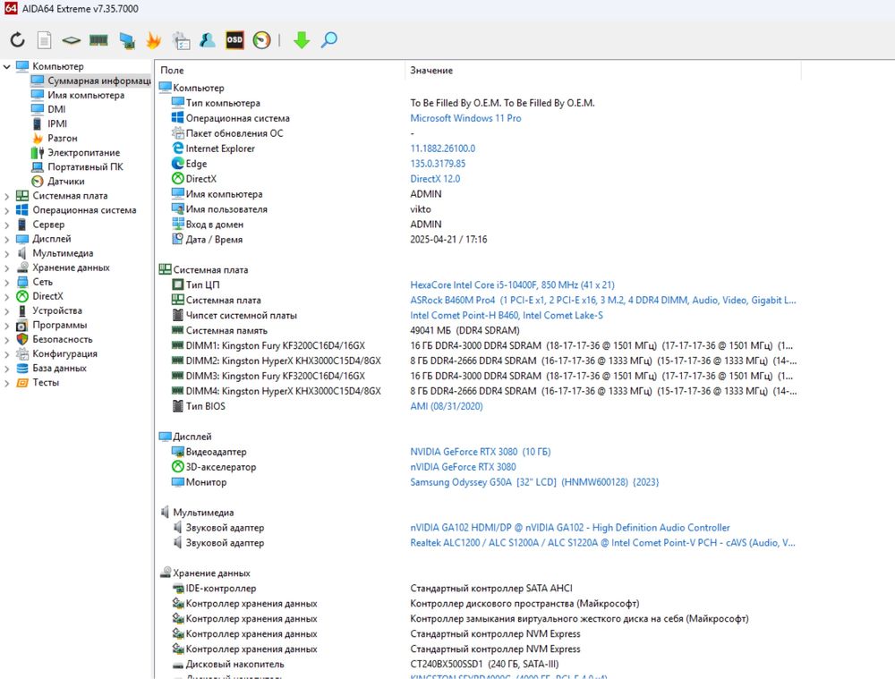This screenshot has width=895, height=679.
Task: Launch the flame stability test icon
Action: [x=154, y=40]
